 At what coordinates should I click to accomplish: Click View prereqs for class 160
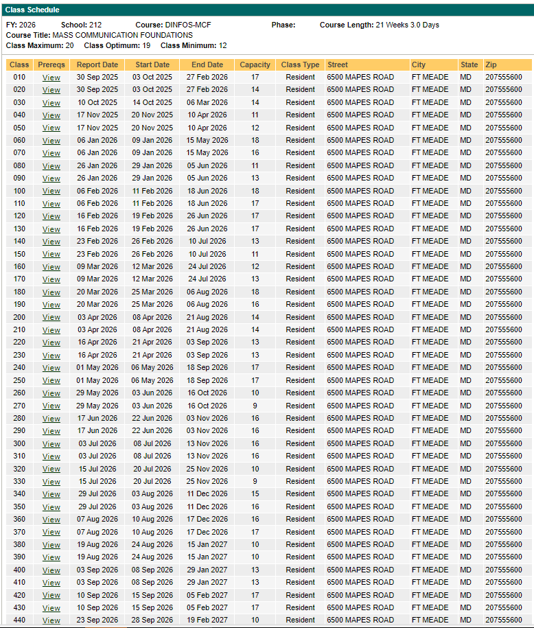51,267
